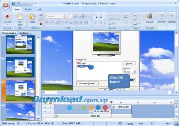The height and width of the screenshot is (126, 179).
Task: Delete the selection with the red X
Action: coord(41,24)
